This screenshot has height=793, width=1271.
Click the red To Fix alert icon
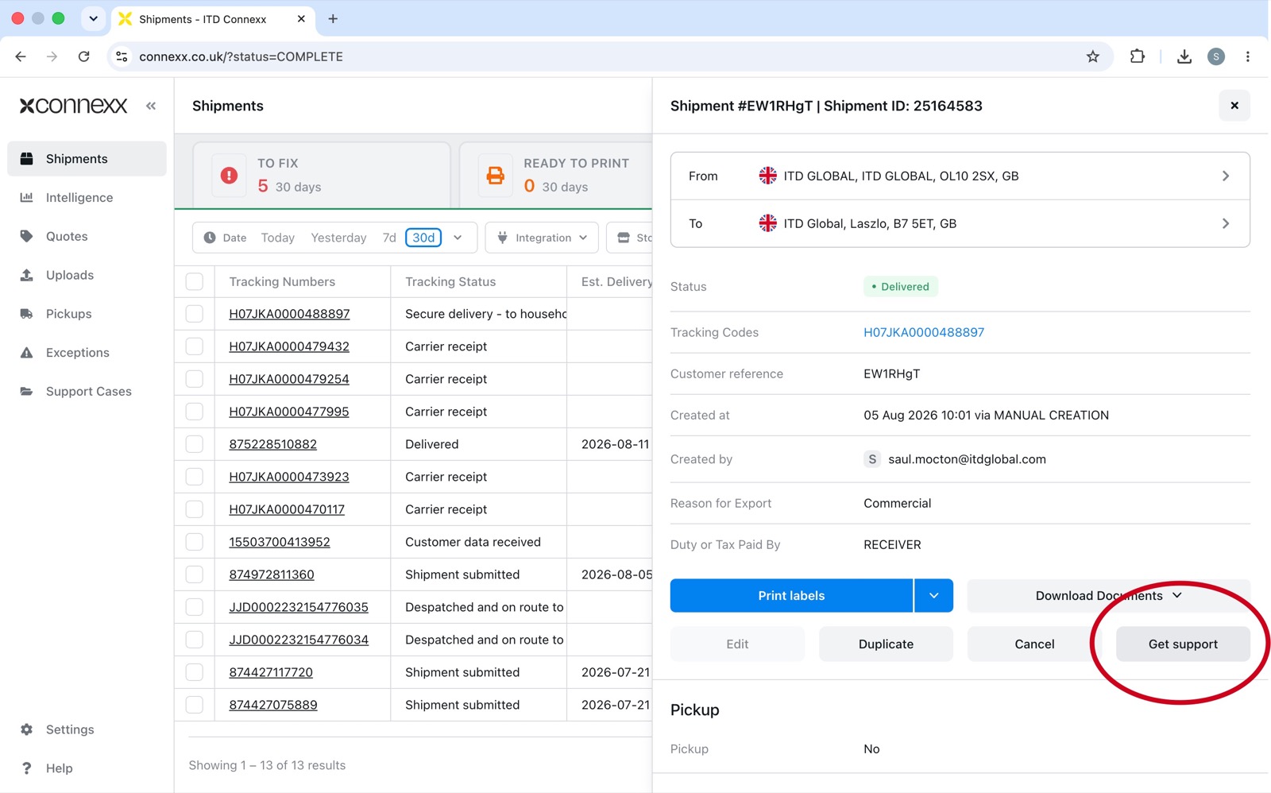click(229, 175)
